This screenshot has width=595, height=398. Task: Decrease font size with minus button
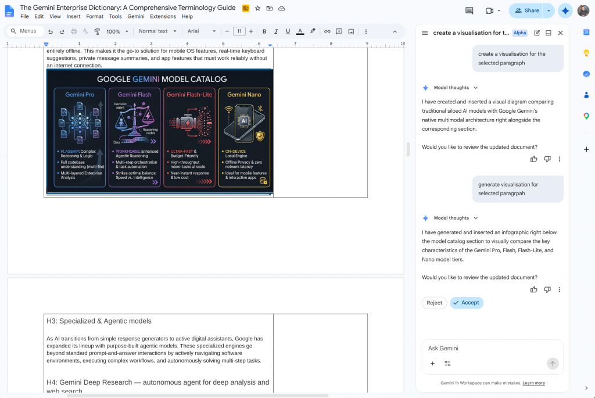227,31
